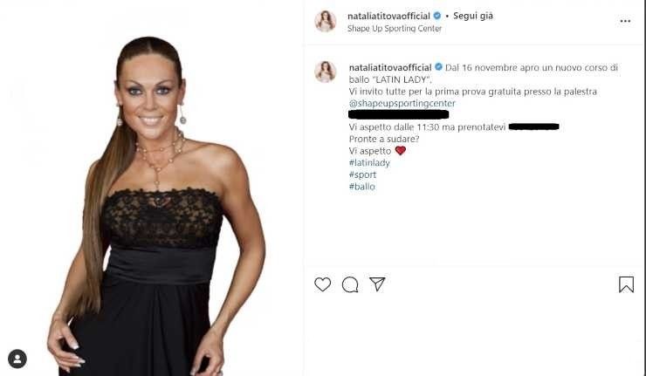Open the #latinlady hashtag
Screen dimensions: 646x376
coord(369,162)
